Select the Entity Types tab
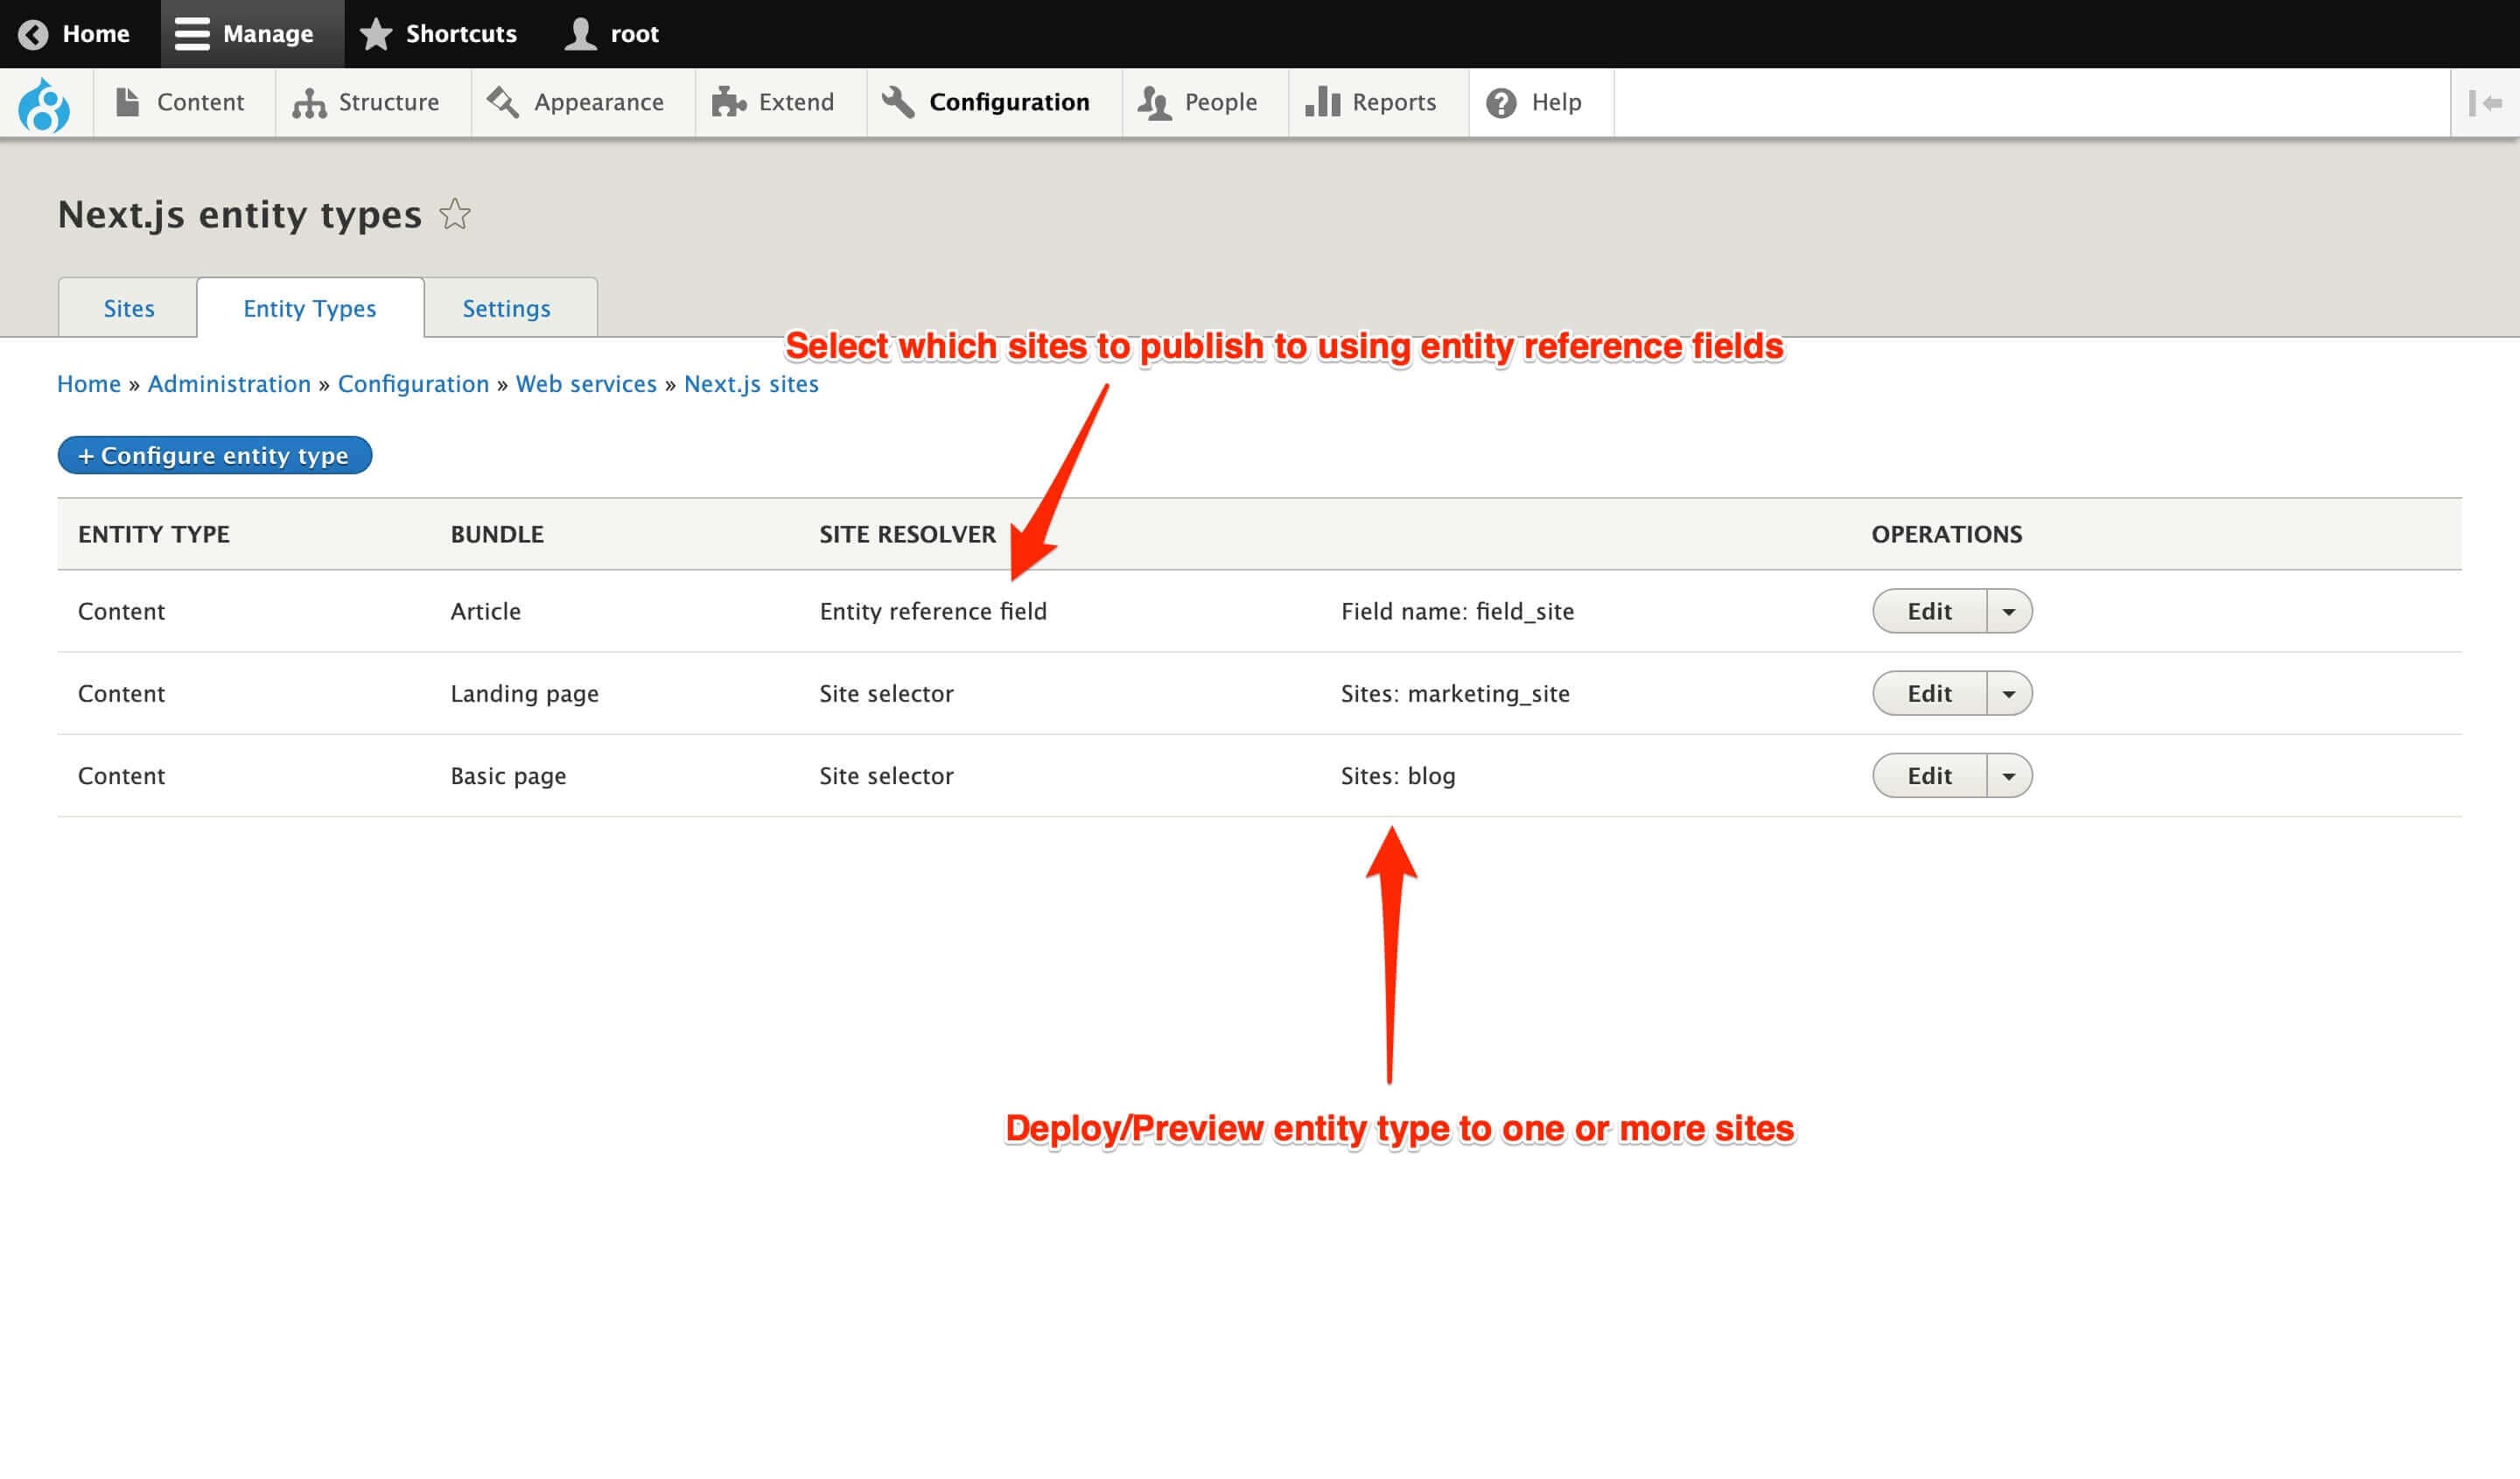Screen dimensions: 2520x1479 tap(310, 308)
